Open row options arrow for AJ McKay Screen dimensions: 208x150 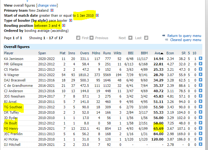coord(200,139)
